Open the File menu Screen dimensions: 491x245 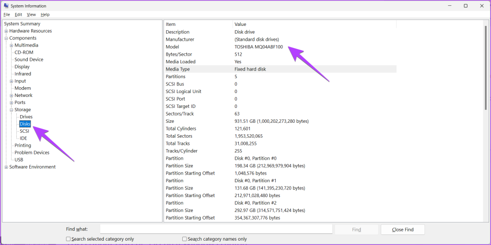pos(7,14)
